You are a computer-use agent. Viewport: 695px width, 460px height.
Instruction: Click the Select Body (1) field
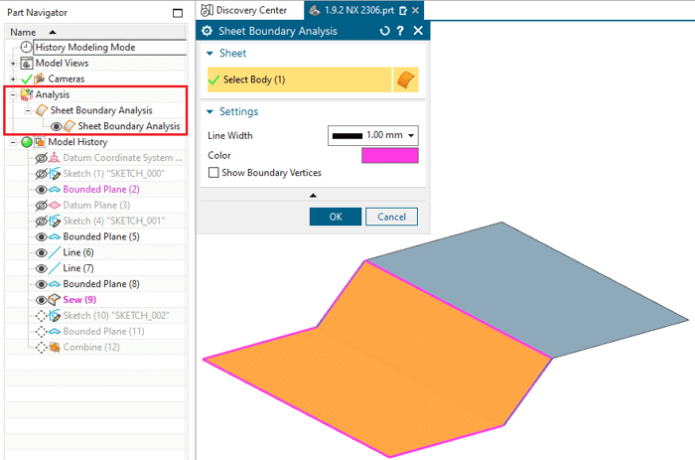(300, 79)
